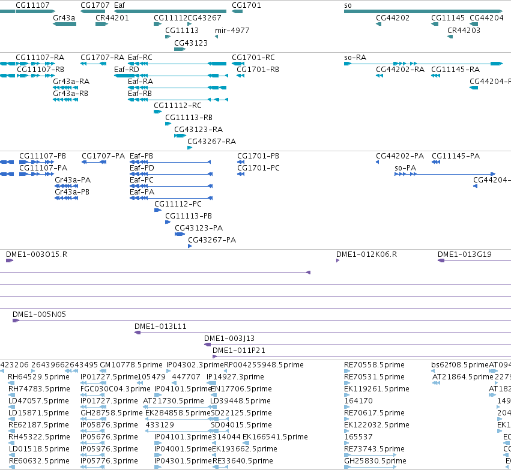Select the so gene bar
Viewport: 511px width, 470px height.
point(423,11)
